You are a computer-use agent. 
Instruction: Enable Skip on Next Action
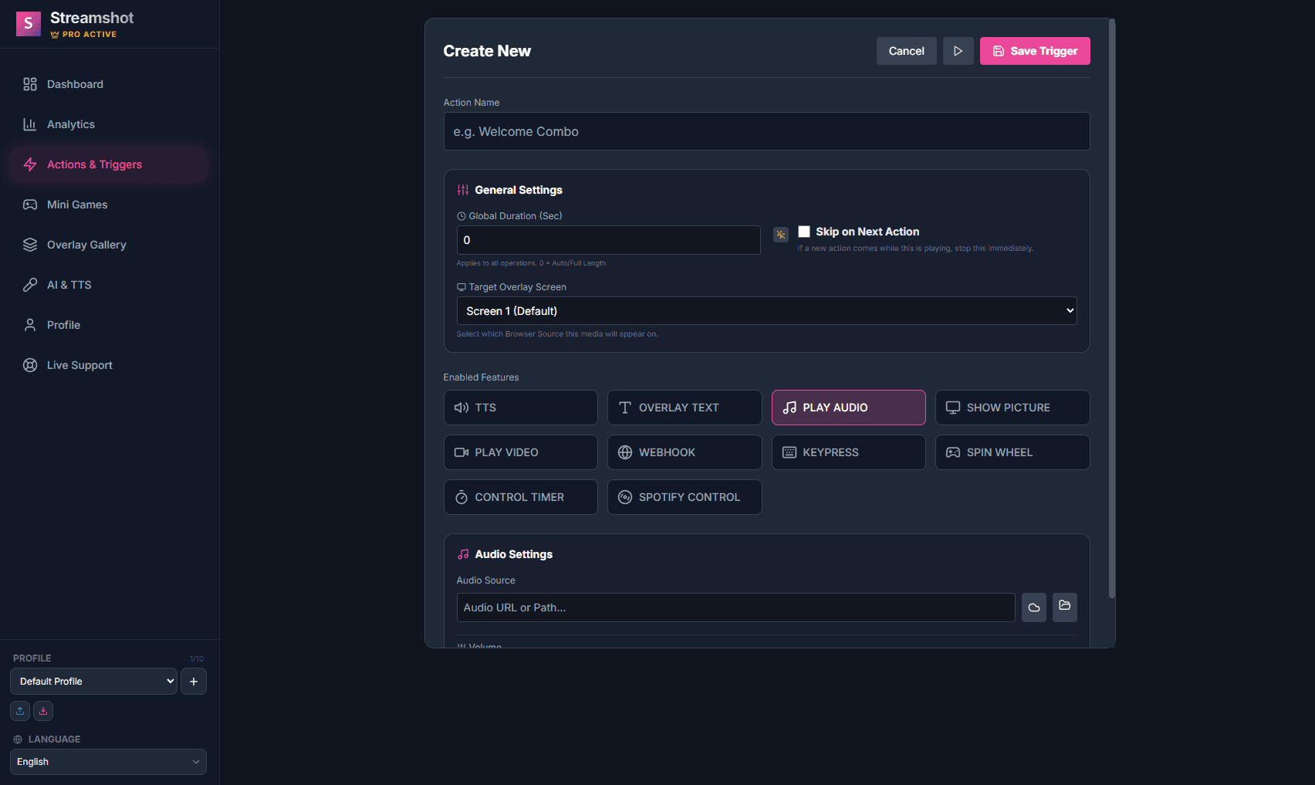[803, 231]
